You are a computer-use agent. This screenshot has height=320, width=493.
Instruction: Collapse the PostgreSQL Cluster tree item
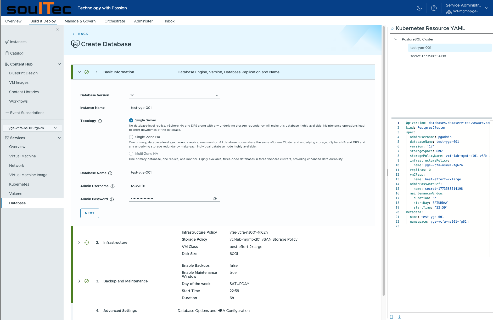click(x=396, y=39)
